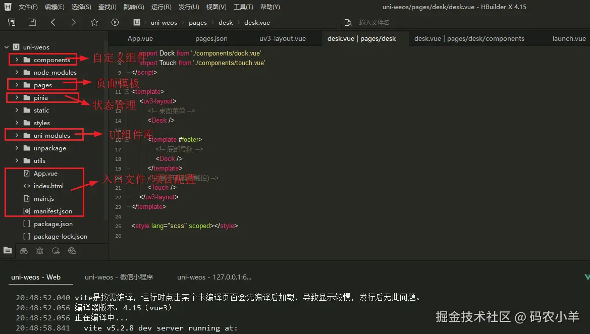Click the pages breadcrumb segment
Image resolution: width=590 pixels, height=334 pixels.
(198, 23)
